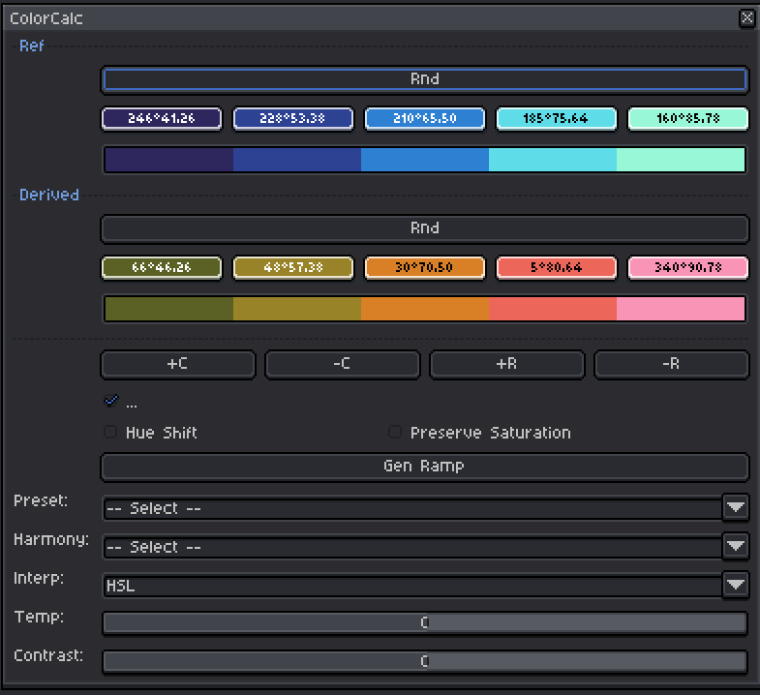The height and width of the screenshot is (695, 760).
Task: Generate a ramp with Gen Ramp
Action: [x=424, y=467]
